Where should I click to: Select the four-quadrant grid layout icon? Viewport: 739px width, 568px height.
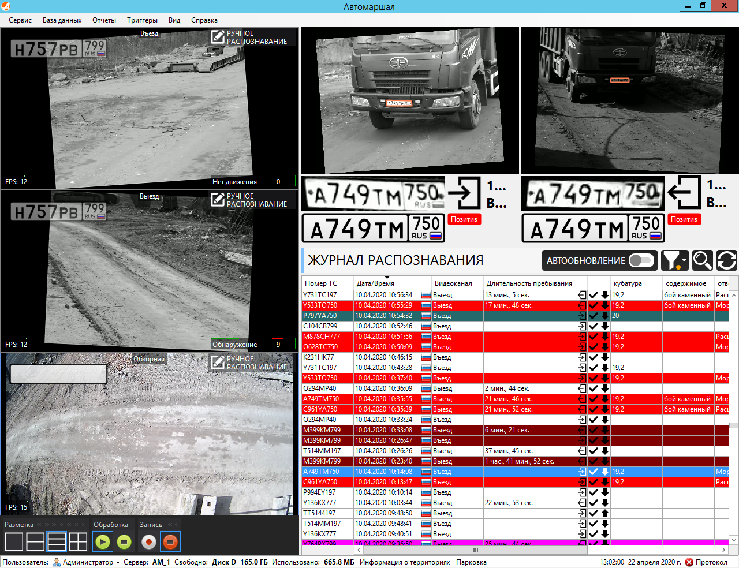point(78,542)
